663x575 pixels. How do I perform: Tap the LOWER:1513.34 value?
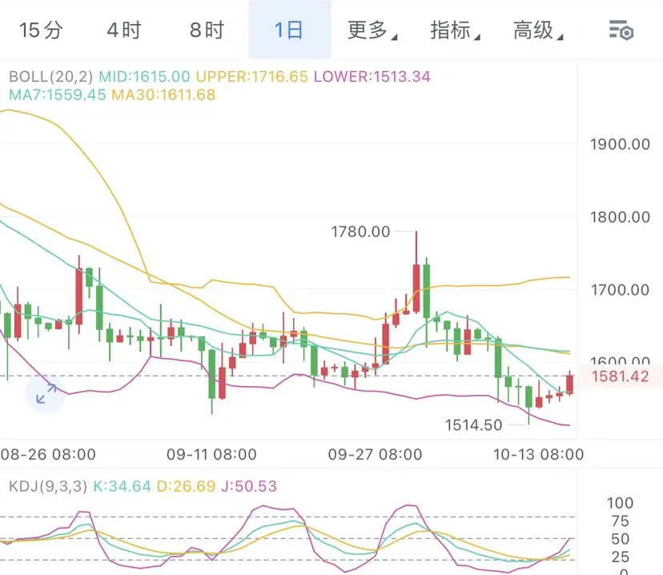372,77
